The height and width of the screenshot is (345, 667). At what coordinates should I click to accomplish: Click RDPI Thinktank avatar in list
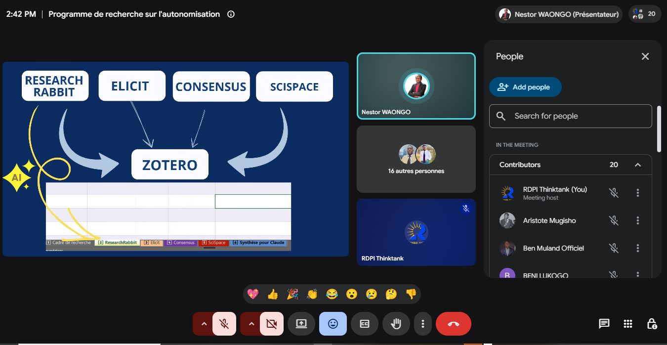[x=507, y=193]
